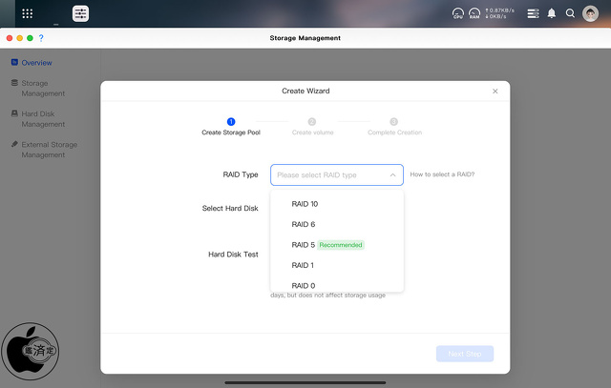Click the blue help question mark icon

(41, 38)
